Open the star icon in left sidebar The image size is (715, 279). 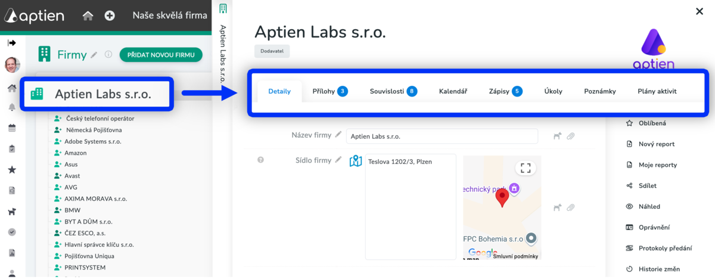tap(12, 170)
